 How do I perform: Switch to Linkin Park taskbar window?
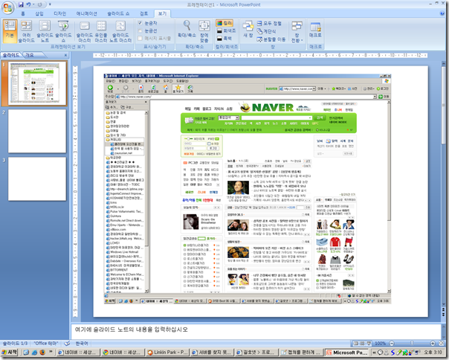167,353
